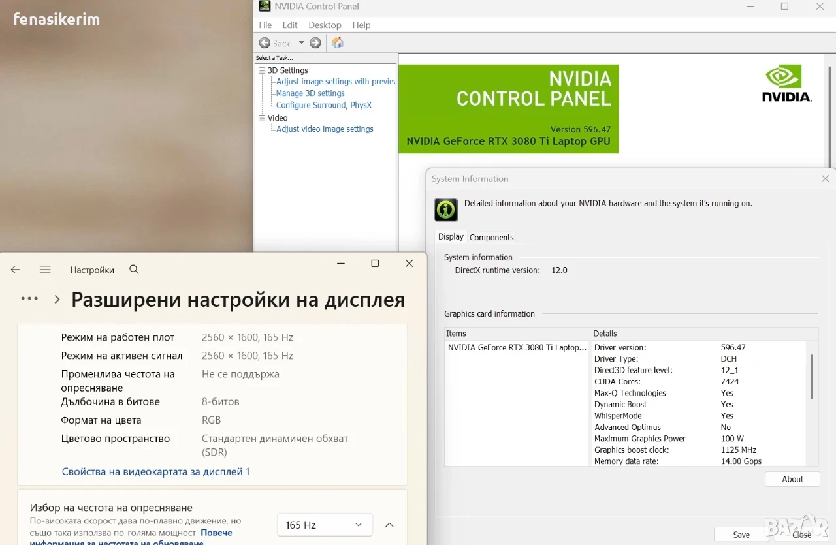The width and height of the screenshot is (836, 545).
Task: Click the search magnifier in Settings
Action: pyautogui.click(x=134, y=270)
